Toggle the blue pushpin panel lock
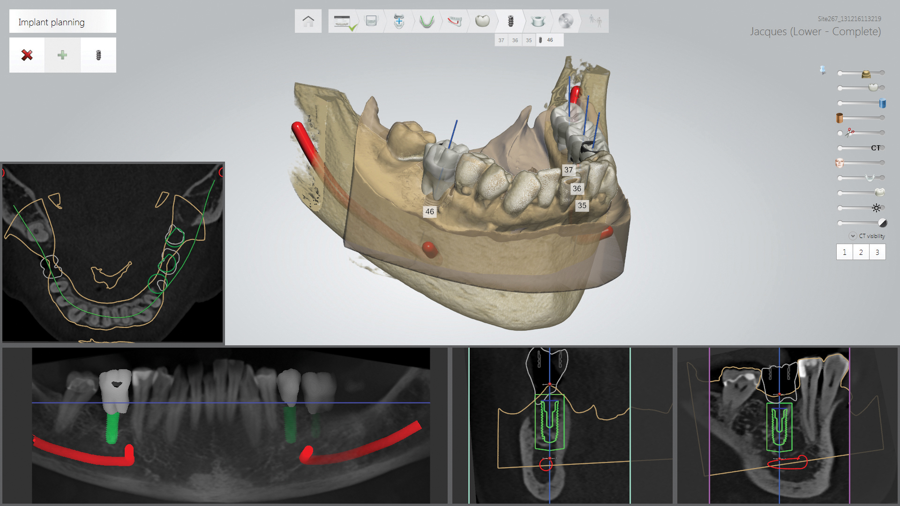The image size is (900, 506). coord(823,70)
